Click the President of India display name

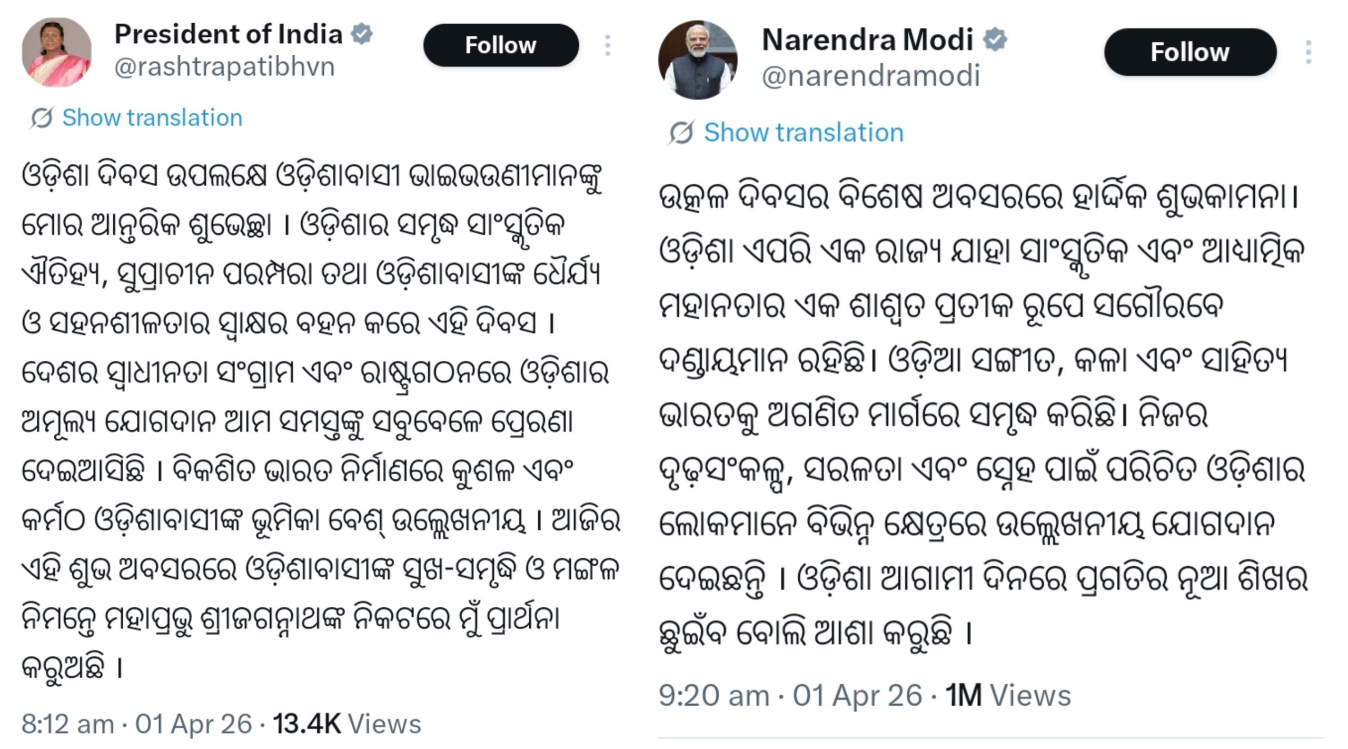coord(229,34)
